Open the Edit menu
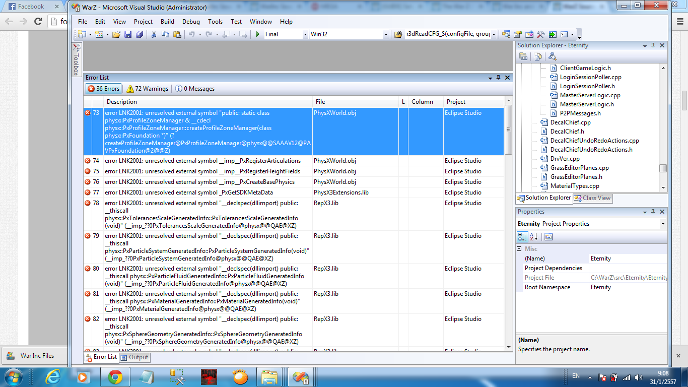 coord(100,22)
